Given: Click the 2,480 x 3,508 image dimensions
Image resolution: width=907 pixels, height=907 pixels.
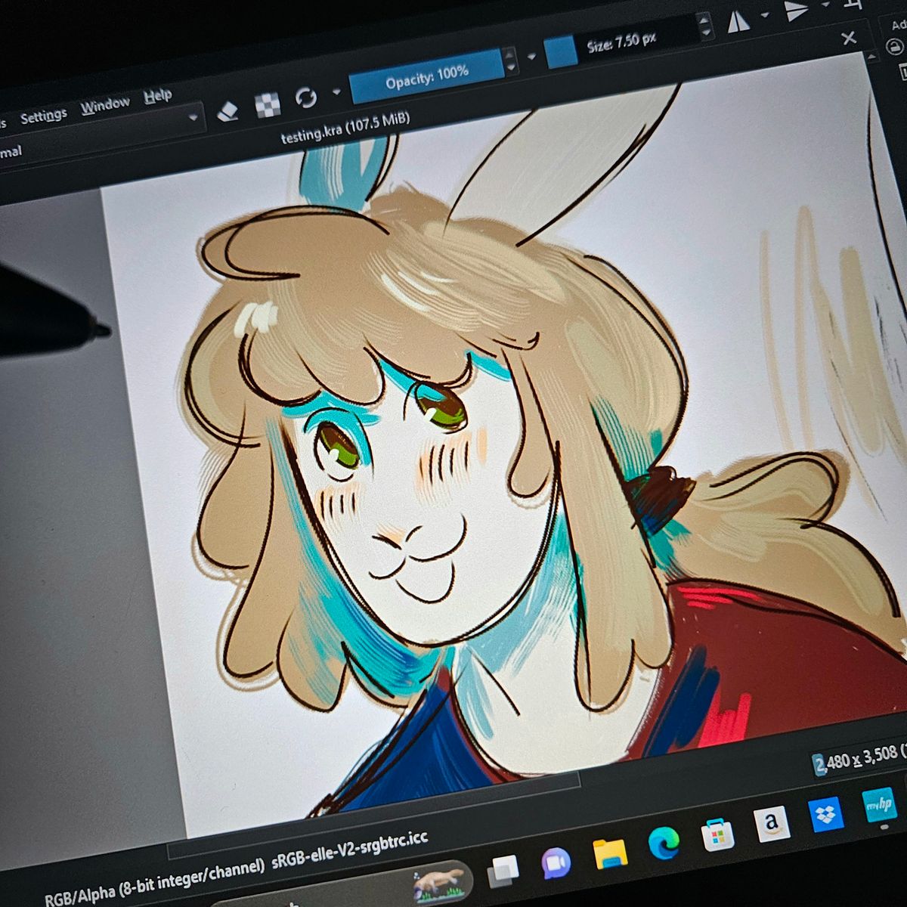Looking at the screenshot, I should tap(855, 759).
